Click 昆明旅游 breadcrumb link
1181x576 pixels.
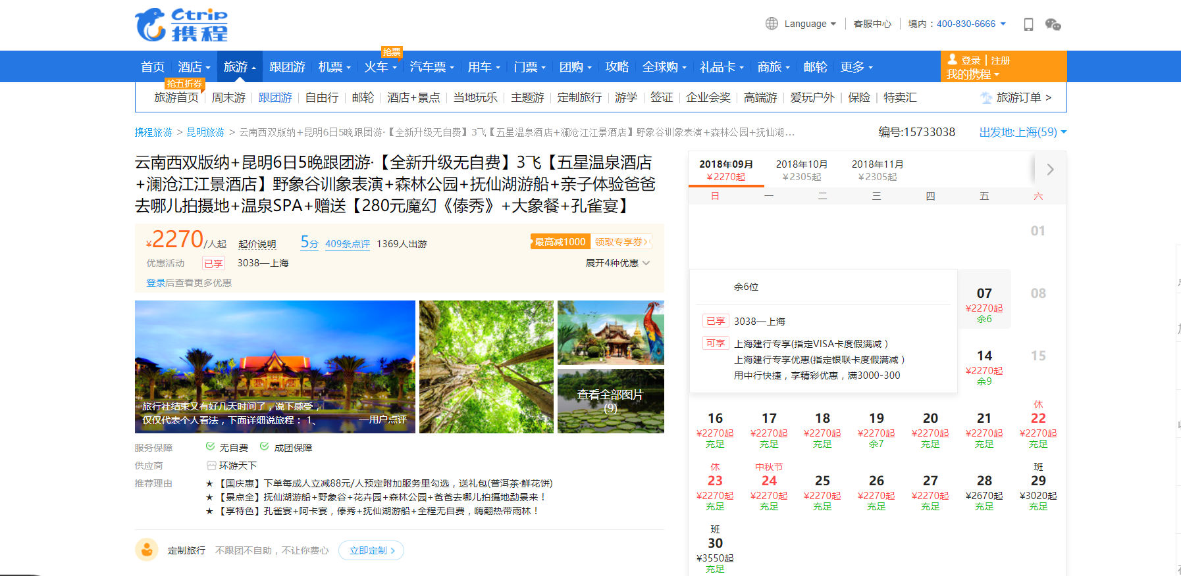point(205,132)
